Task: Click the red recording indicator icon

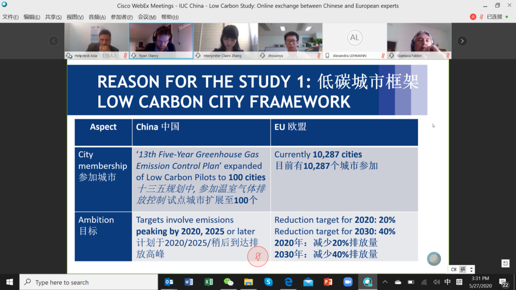Action: click(x=473, y=17)
